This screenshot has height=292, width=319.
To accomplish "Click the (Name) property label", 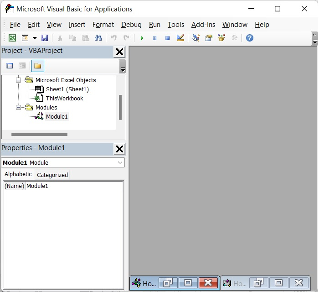I will (x=14, y=186).
